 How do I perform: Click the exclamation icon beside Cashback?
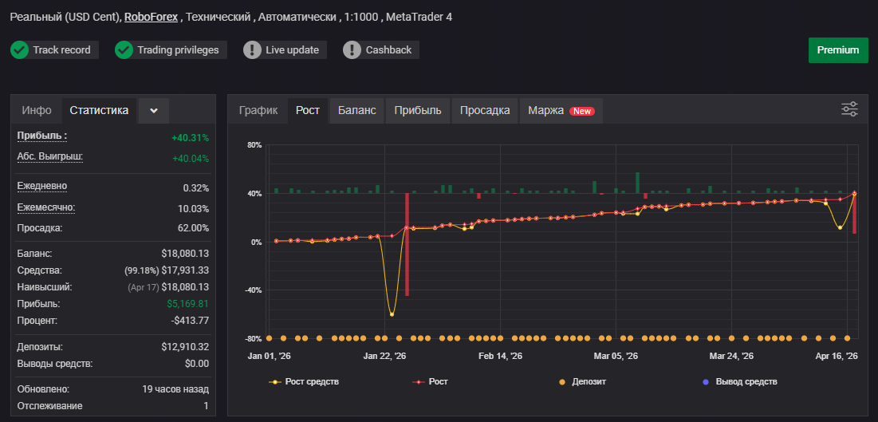coord(352,50)
